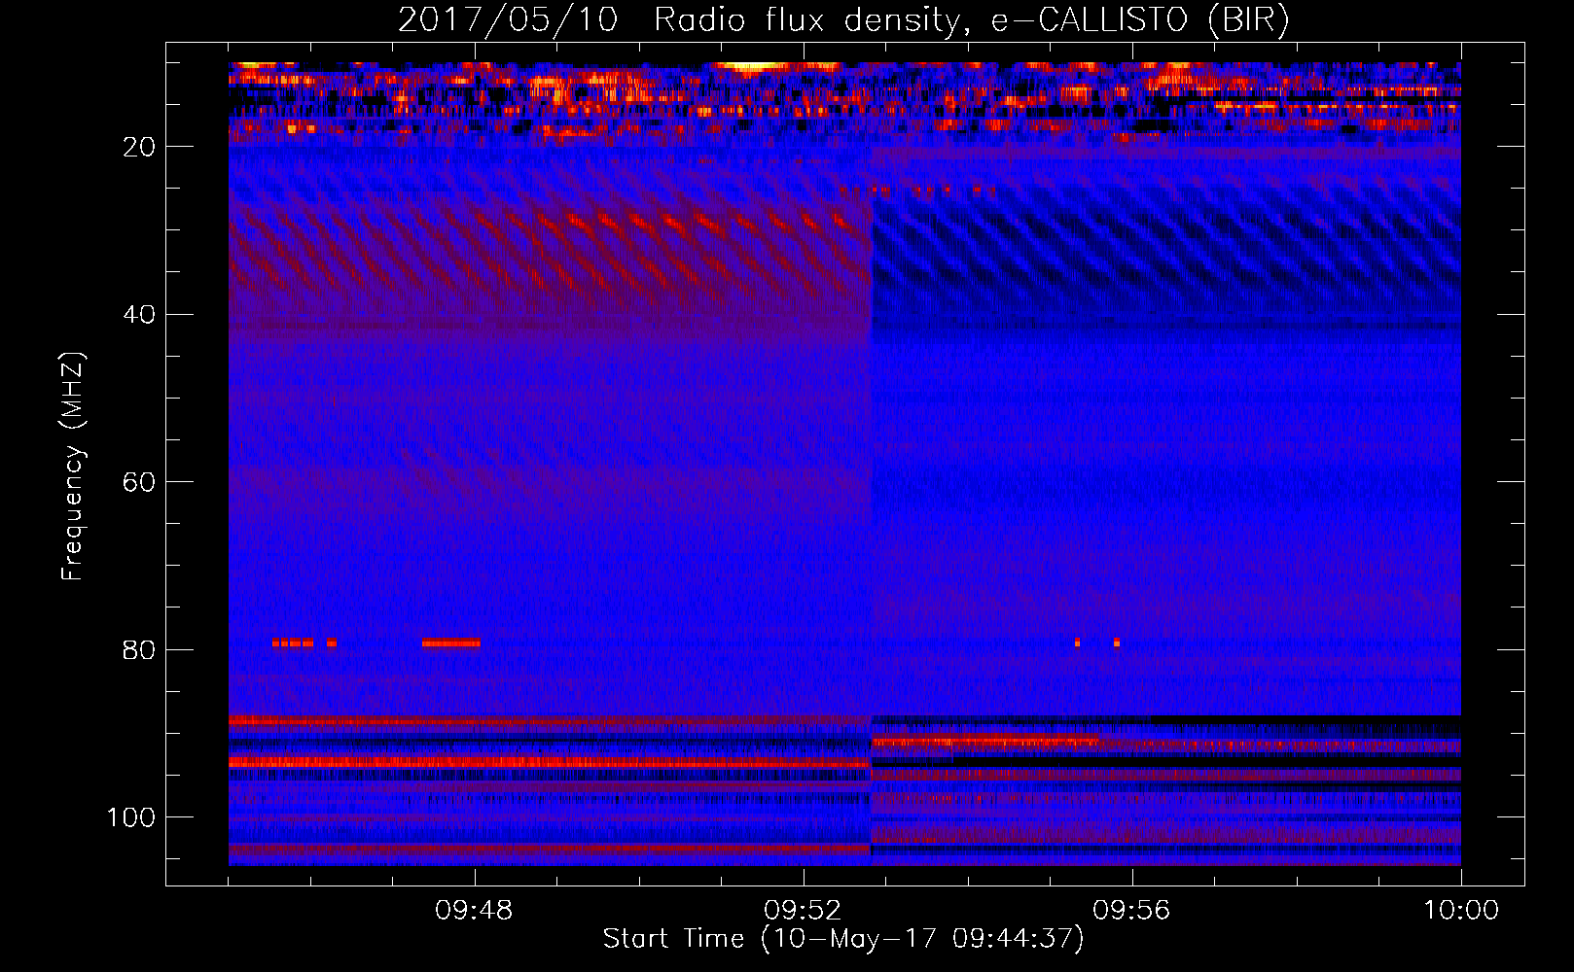Click the plot title '2017/05/10 Radio flux density, e-CALLISTO (BIR)'
This screenshot has width=1574, height=972.
click(843, 19)
